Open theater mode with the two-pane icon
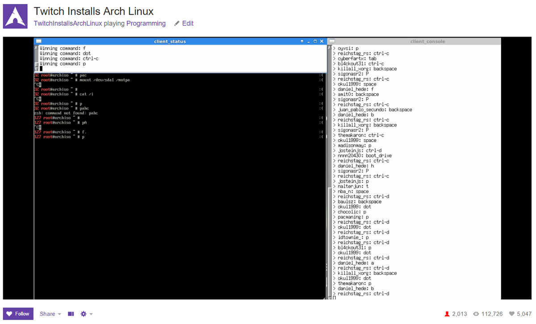 pos(71,314)
